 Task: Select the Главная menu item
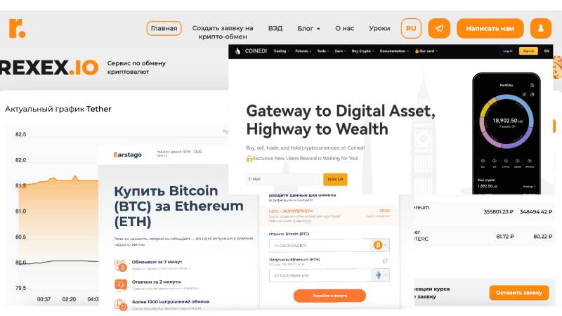point(164,28)
